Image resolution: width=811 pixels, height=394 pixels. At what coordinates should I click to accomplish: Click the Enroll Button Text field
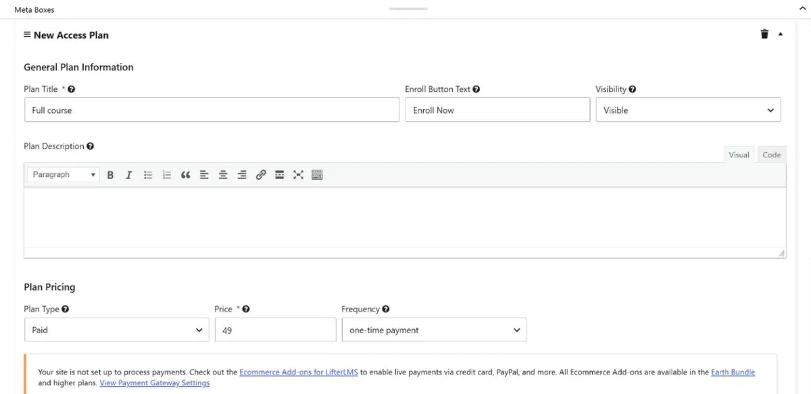coord(497,110)
